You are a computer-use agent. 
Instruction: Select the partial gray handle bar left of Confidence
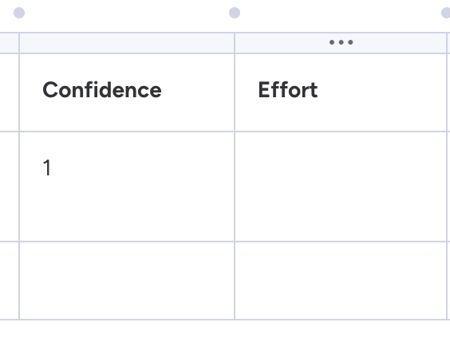(10, 43)
